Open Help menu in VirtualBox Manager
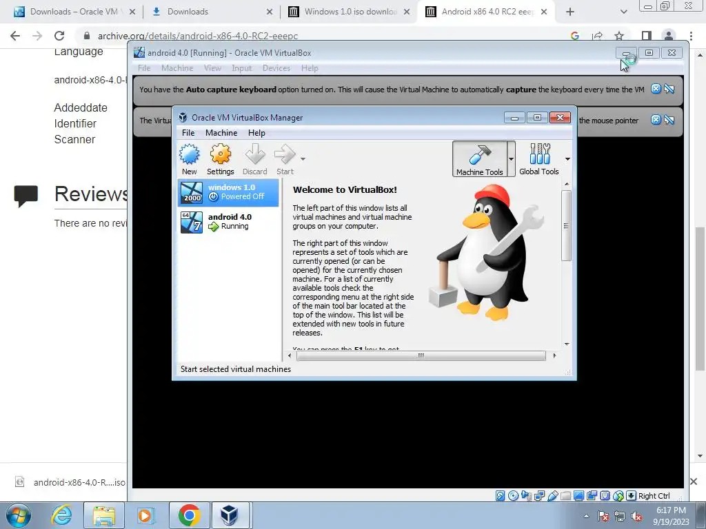The height and width of the screenshot is (529, 706). coord(256,133)
